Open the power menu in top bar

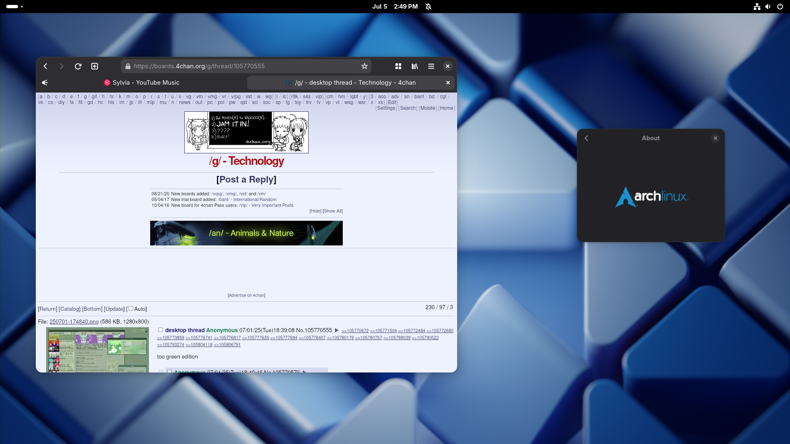coord(780,7)
